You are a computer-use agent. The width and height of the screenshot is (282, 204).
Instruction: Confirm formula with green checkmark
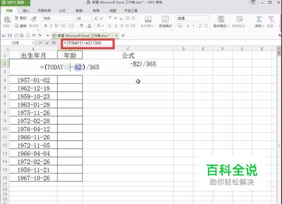click(47, 43)
